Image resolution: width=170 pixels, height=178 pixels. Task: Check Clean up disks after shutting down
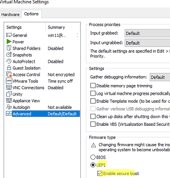click(x=93, y=117)
